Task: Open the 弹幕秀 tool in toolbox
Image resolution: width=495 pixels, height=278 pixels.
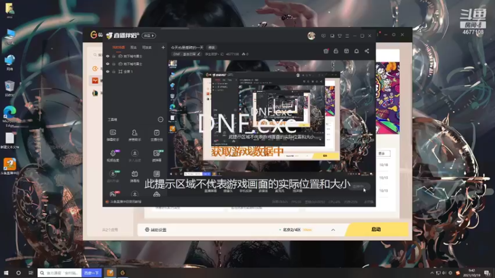Action: click(x=134, y=176)
